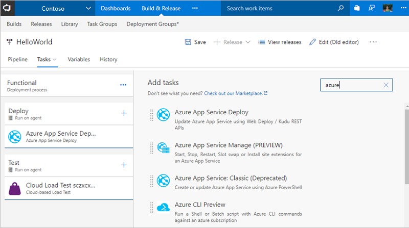Click the drag handle of Azure App Service Deploy
This screenshot has width=409, height=228.
pos(151,115)
